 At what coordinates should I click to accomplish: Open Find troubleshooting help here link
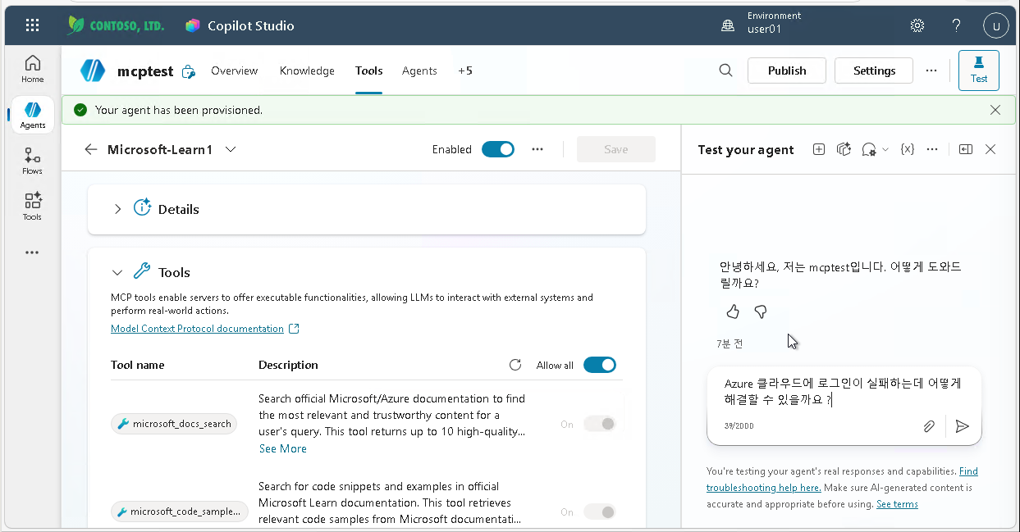tap(842, 480)
